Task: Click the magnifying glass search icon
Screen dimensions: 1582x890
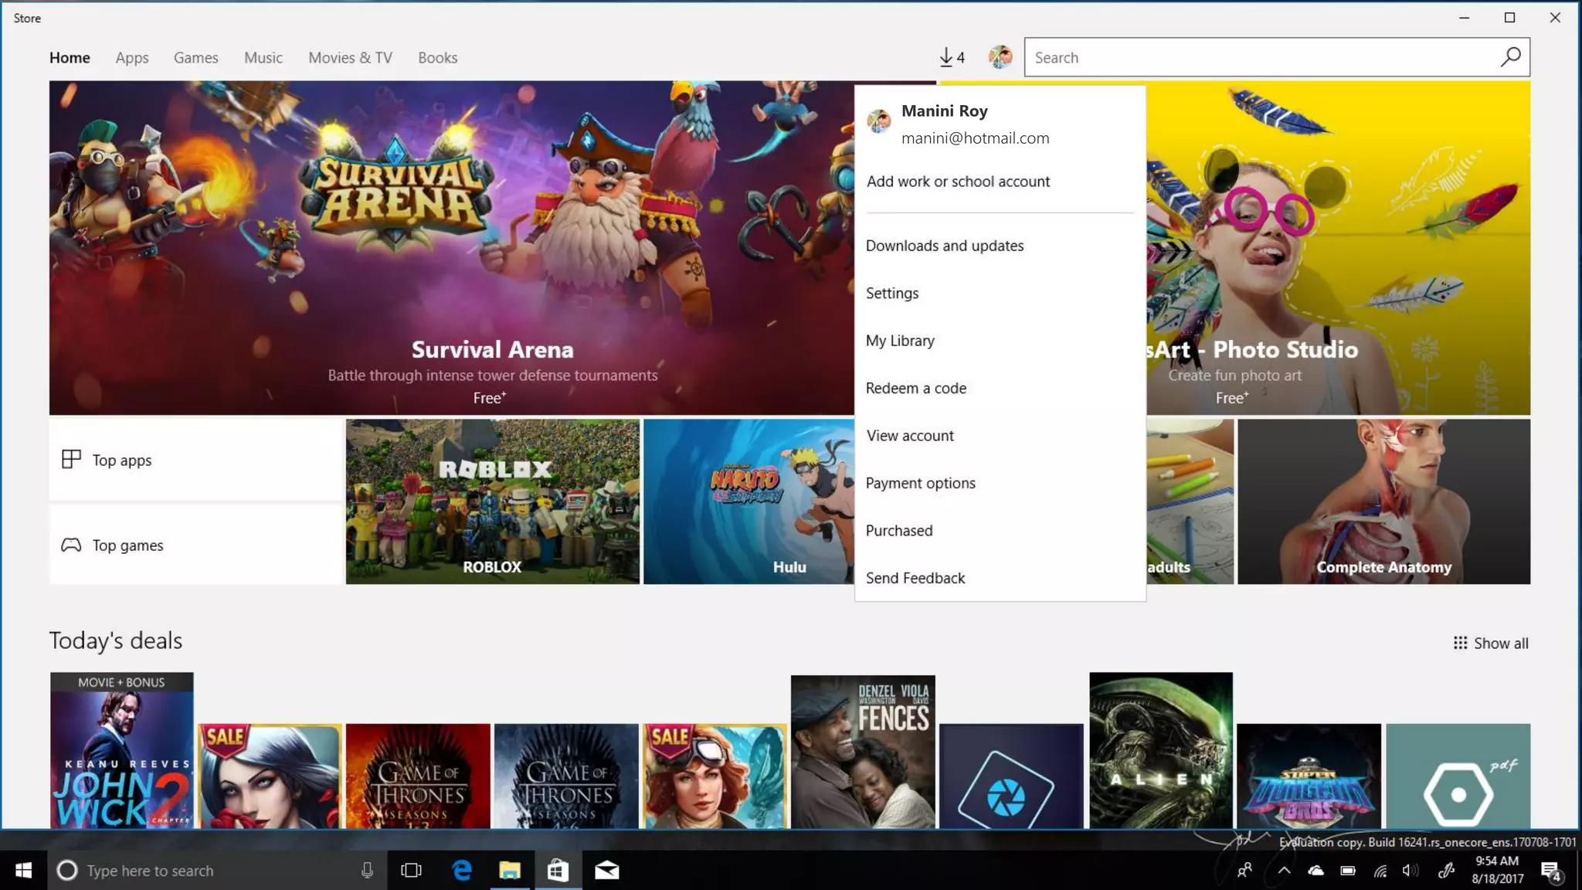Action: pos(1510,57)
